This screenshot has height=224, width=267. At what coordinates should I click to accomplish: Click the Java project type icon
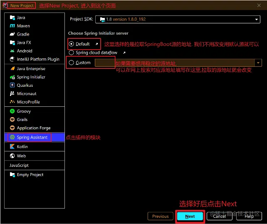(12, 18)
